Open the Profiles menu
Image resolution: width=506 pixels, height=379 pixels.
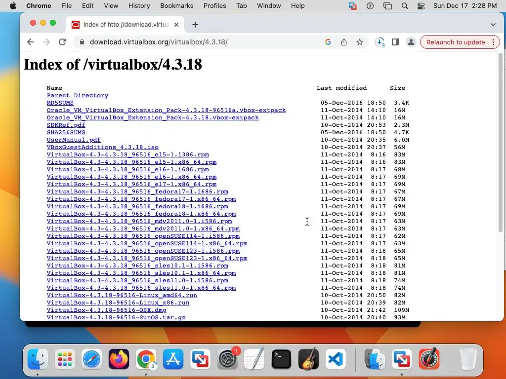pyautogui.click(x=214, y=6)
